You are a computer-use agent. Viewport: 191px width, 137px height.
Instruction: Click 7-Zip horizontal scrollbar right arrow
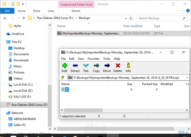(x=187, y=110)
